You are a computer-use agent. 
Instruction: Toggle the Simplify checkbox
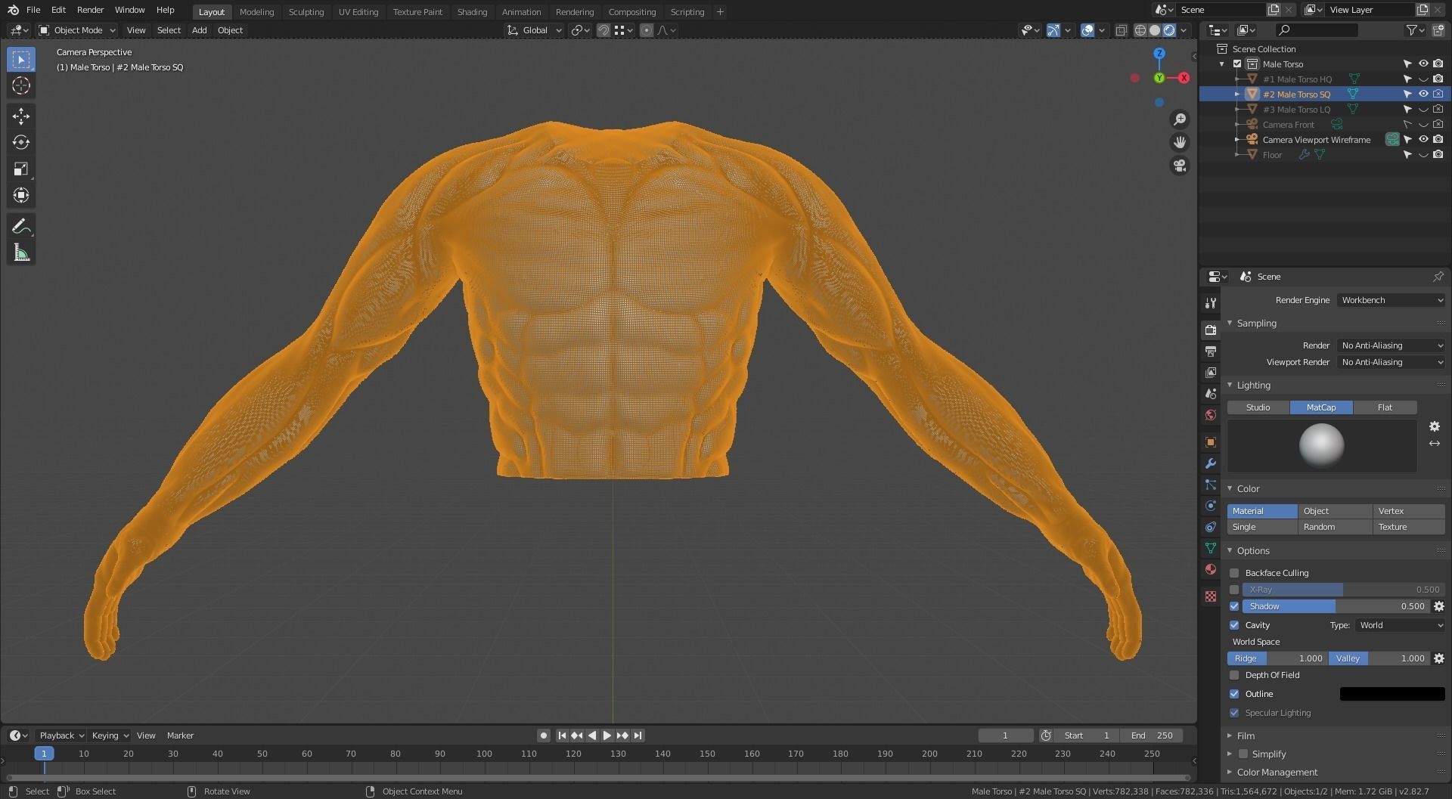point(1243,754)
